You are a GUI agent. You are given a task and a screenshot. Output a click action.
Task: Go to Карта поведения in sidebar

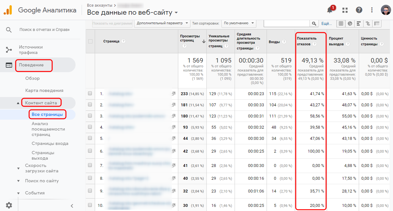click(x=44, y=90)
